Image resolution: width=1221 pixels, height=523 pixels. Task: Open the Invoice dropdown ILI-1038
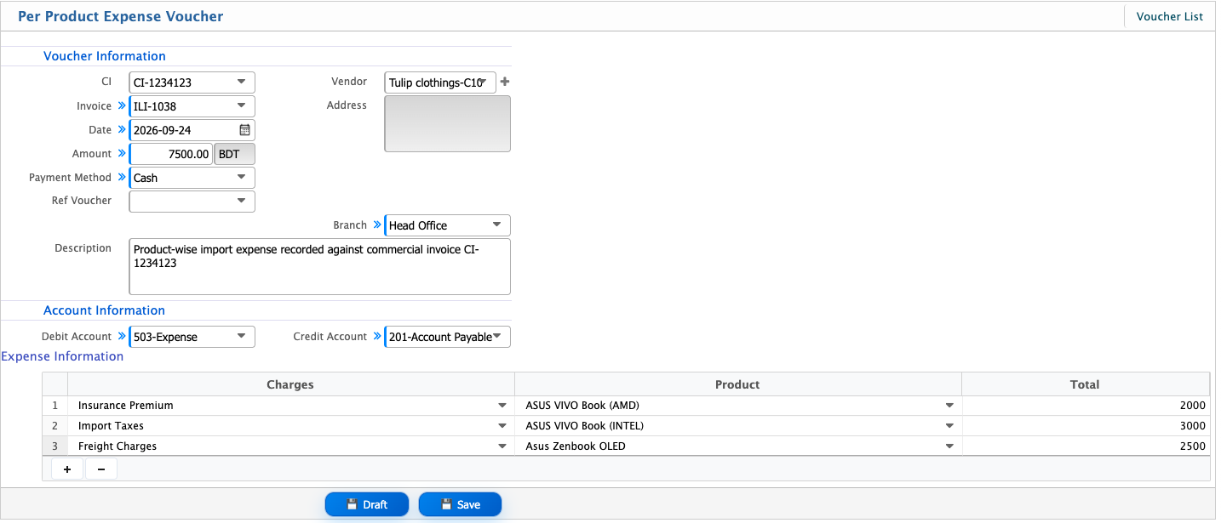coord(192,106)
